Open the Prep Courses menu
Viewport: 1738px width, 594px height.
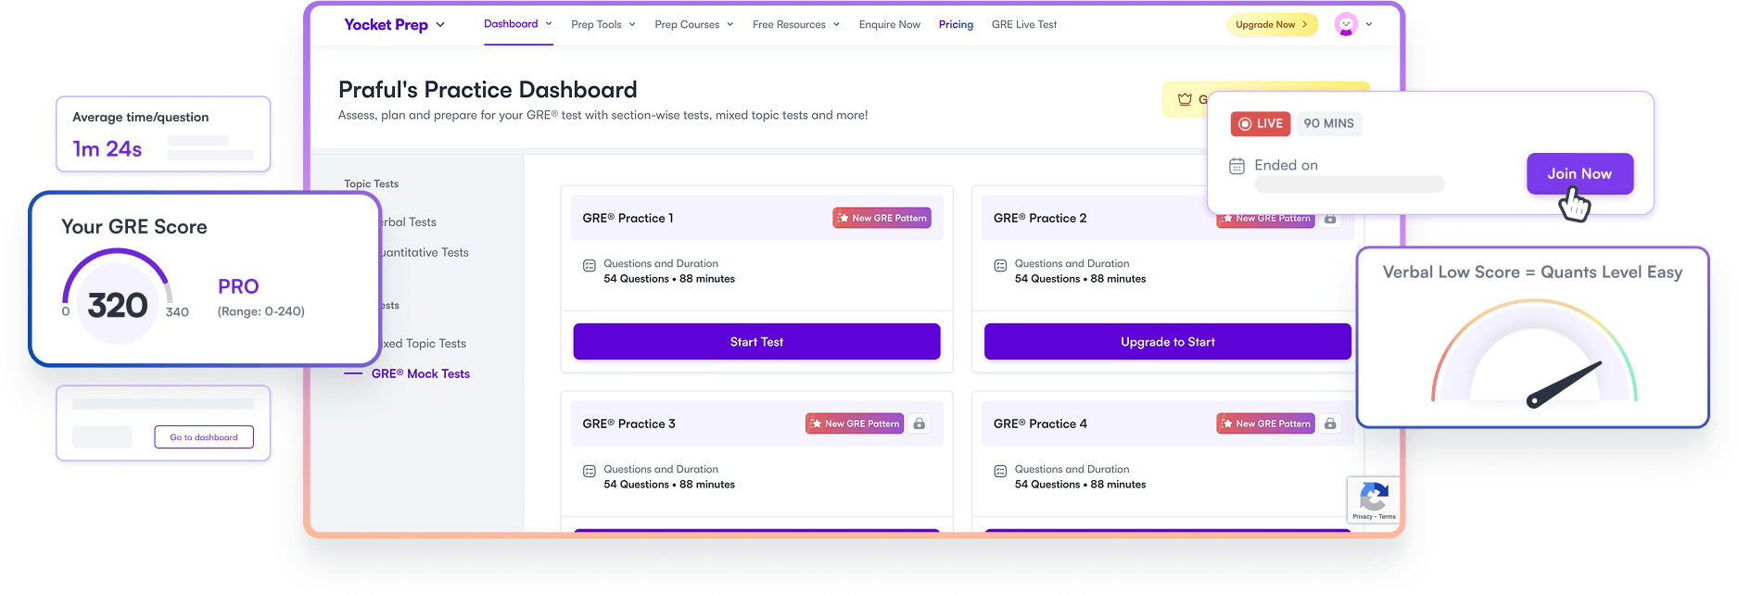(687, 25)
